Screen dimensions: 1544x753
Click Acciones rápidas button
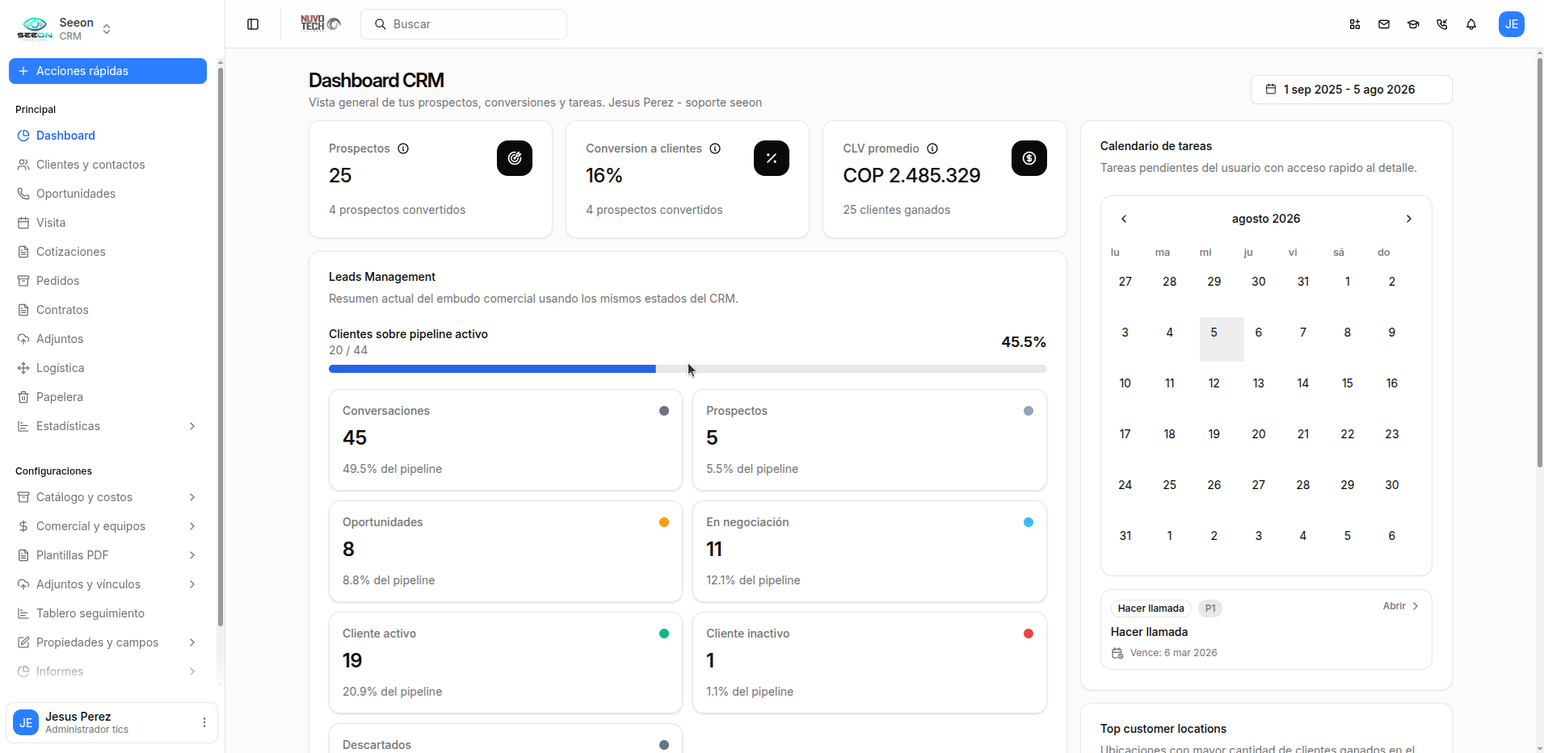click(x=107, y=71)
